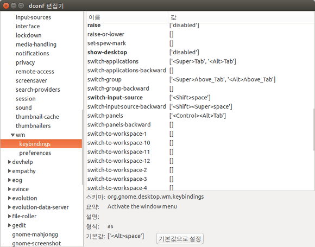Select the show-desktop key row
The image size is (315, 247).
pyautogui.click(x=200, y=53)
